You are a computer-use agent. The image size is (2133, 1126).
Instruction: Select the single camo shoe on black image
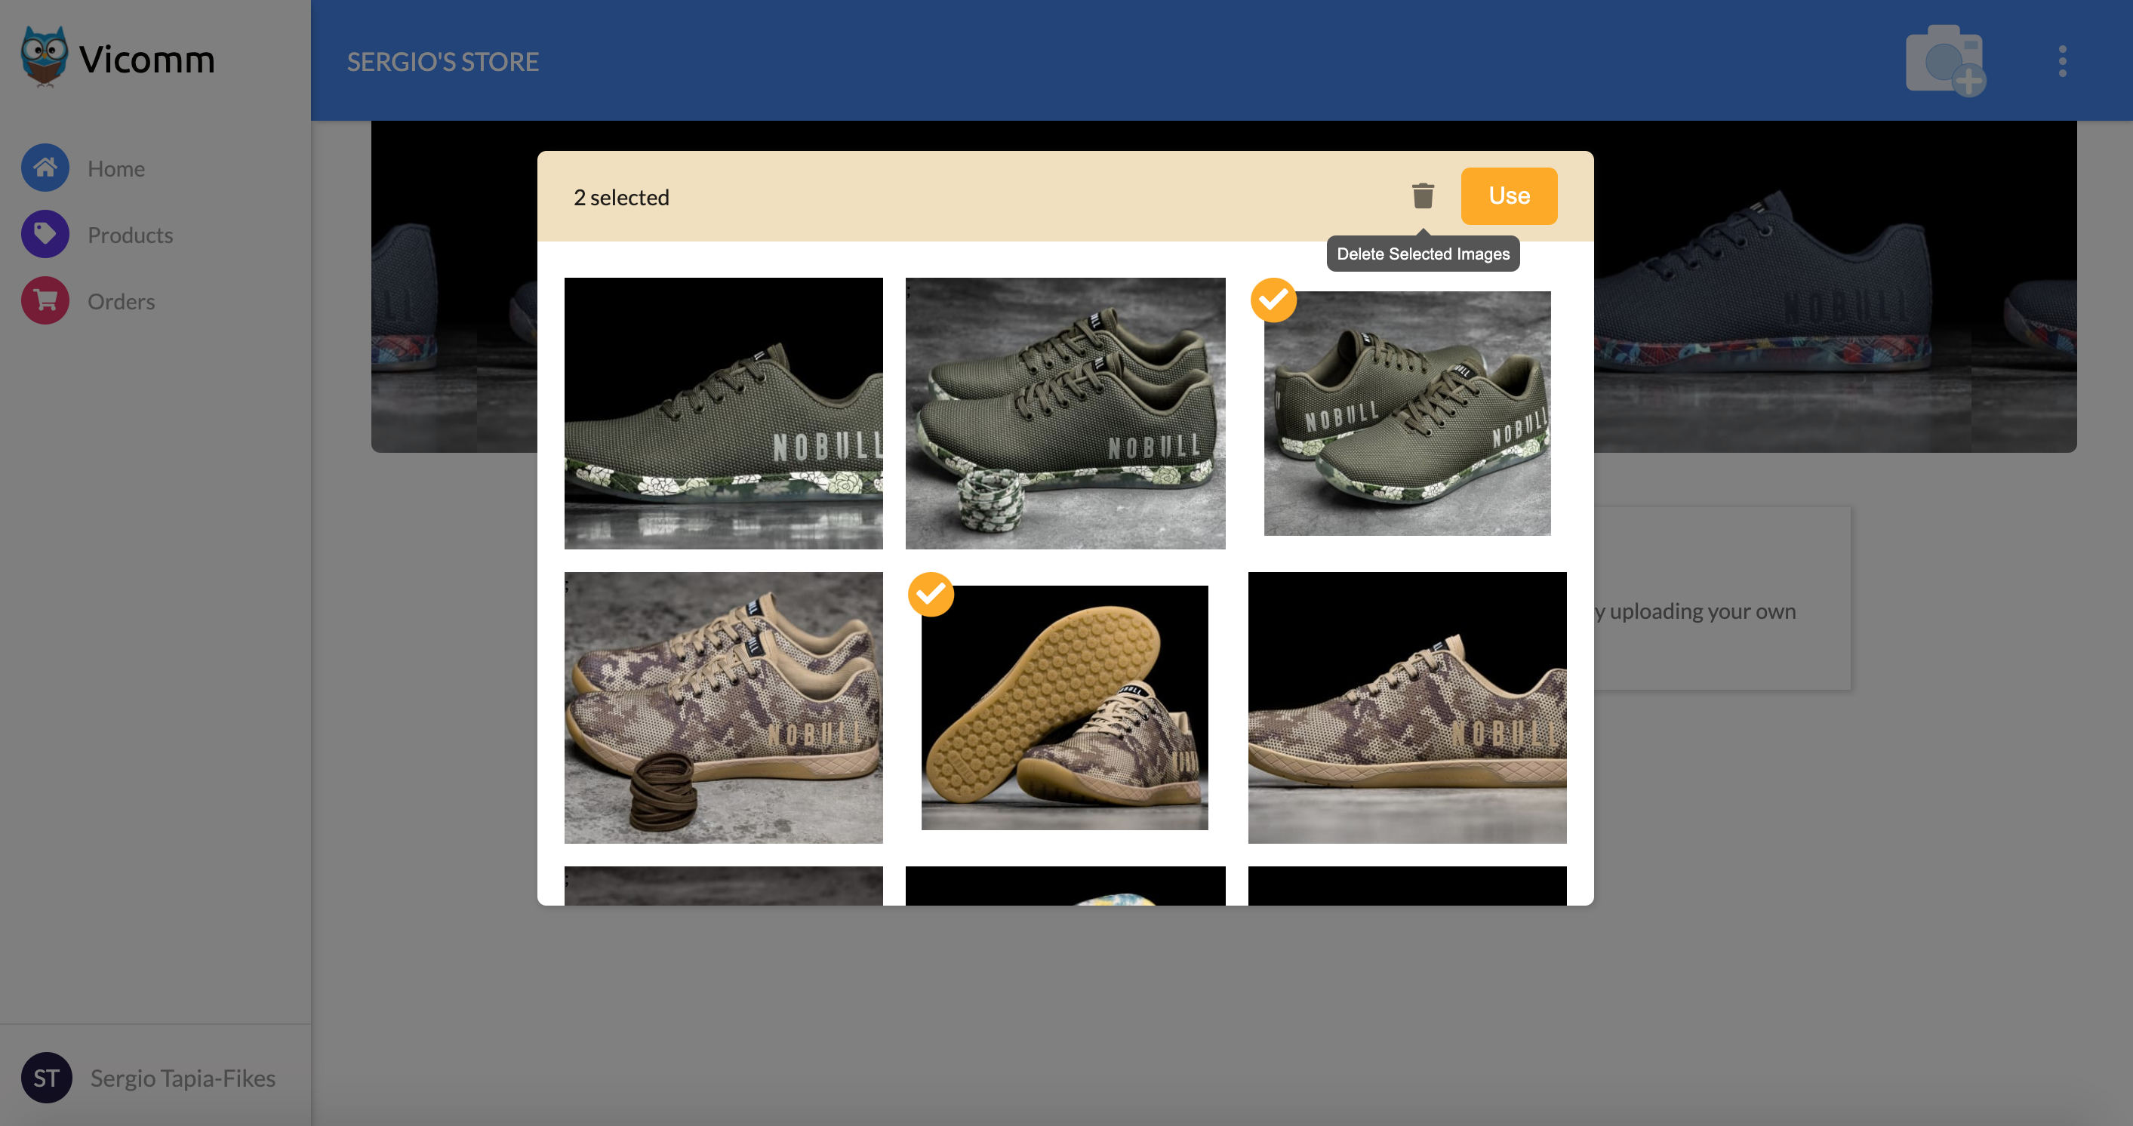1407,708
